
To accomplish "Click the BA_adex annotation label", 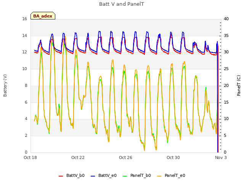I will click(x=43, y=16).
